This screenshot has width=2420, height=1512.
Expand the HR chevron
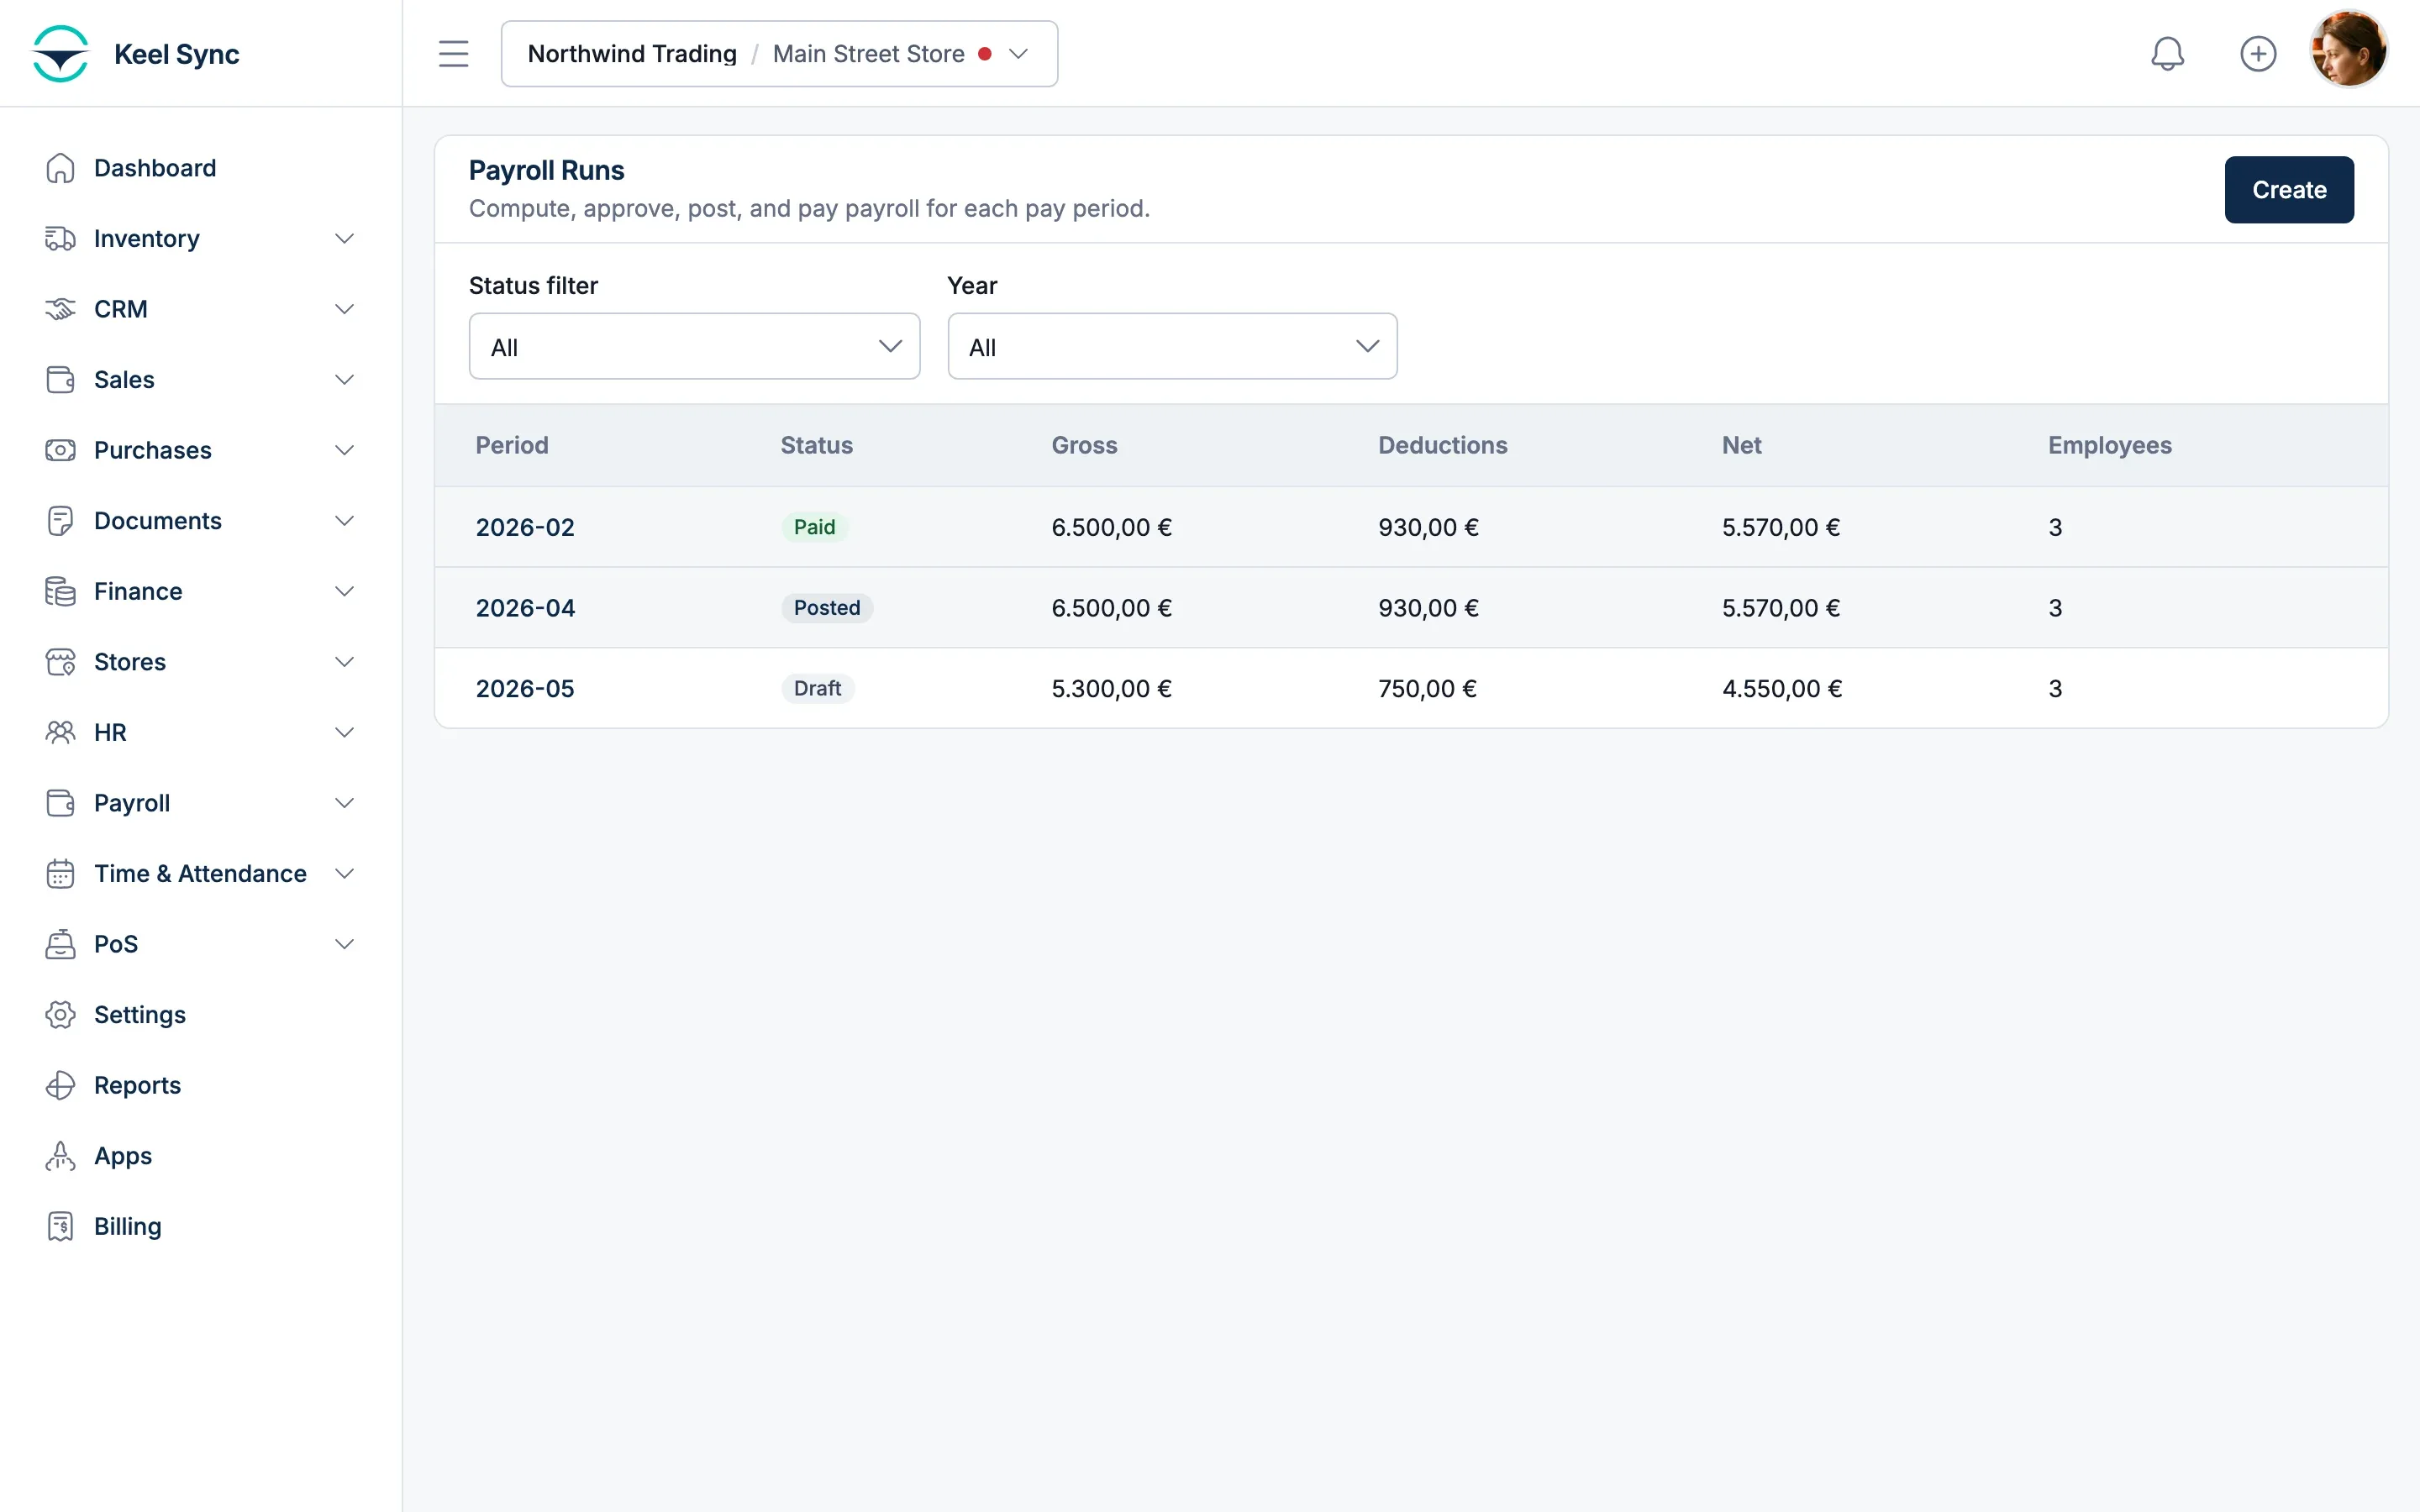pos(344,732)
